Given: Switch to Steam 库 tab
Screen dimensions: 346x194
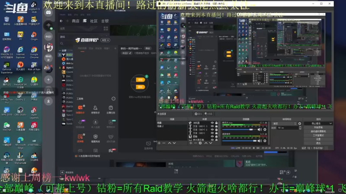Looking at the screenshot, I should 85,21.
